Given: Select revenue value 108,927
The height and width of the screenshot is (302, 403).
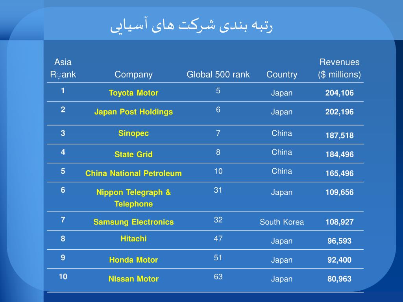Looking at the screenshot, I should 339,222.
